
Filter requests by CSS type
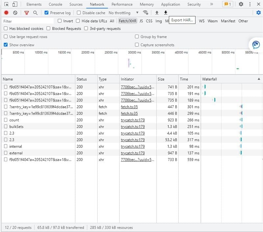(149, 21)
